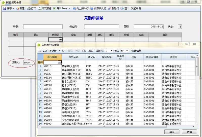Click row number 7 header
Screen dimensions: 202x137
click(40, 89)
